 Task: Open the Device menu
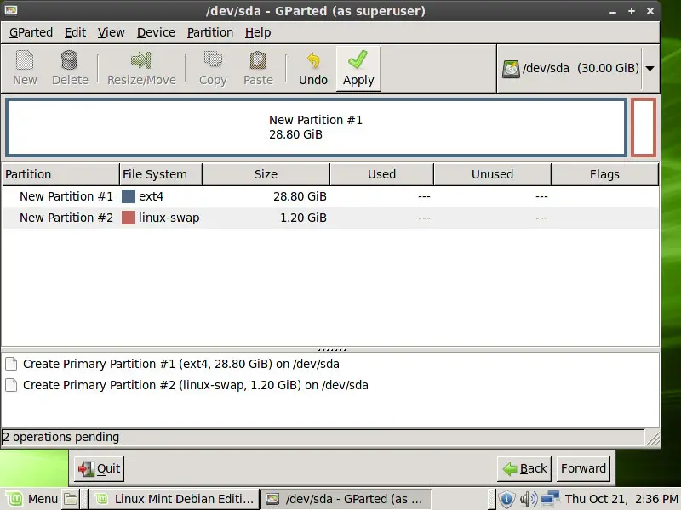(x=156, y=32)
